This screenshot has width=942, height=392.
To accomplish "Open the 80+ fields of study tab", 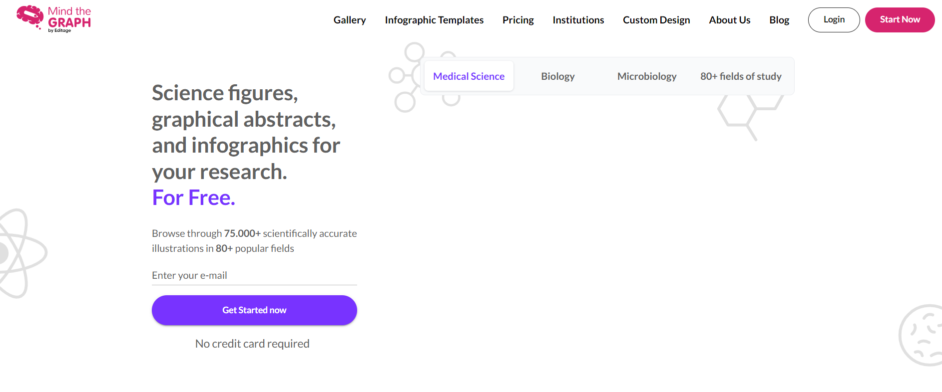I will click(741, 76).
